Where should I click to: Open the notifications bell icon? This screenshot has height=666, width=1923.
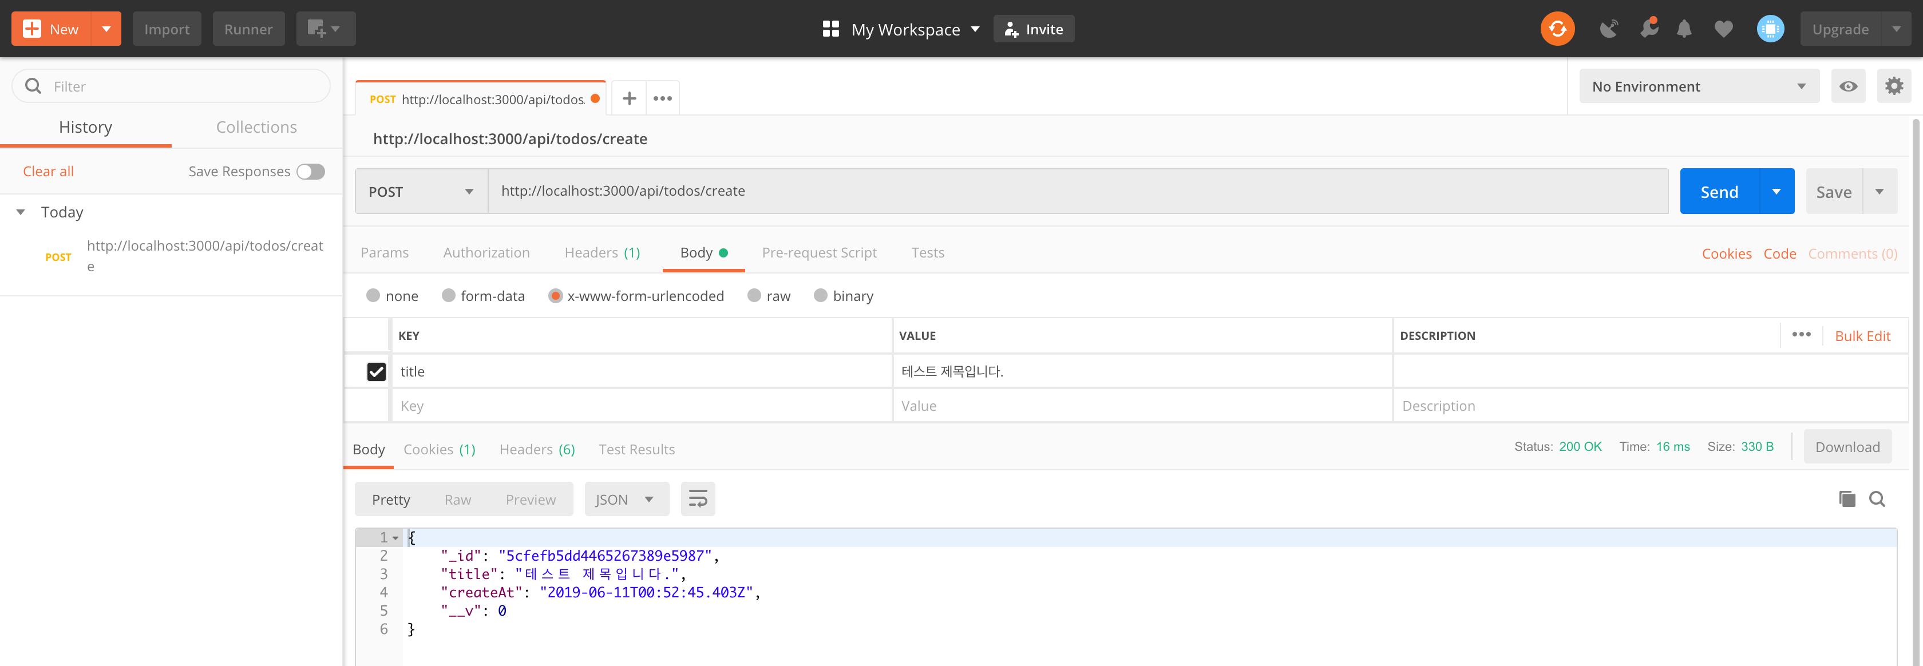1683,29
